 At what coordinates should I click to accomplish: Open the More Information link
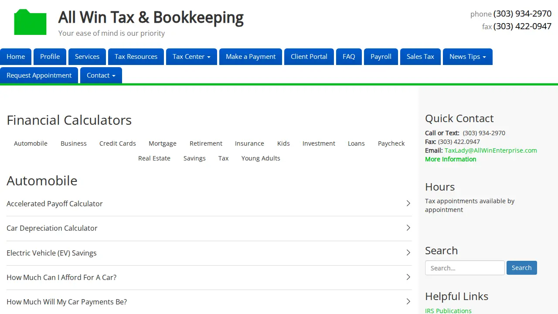(451, 159)
